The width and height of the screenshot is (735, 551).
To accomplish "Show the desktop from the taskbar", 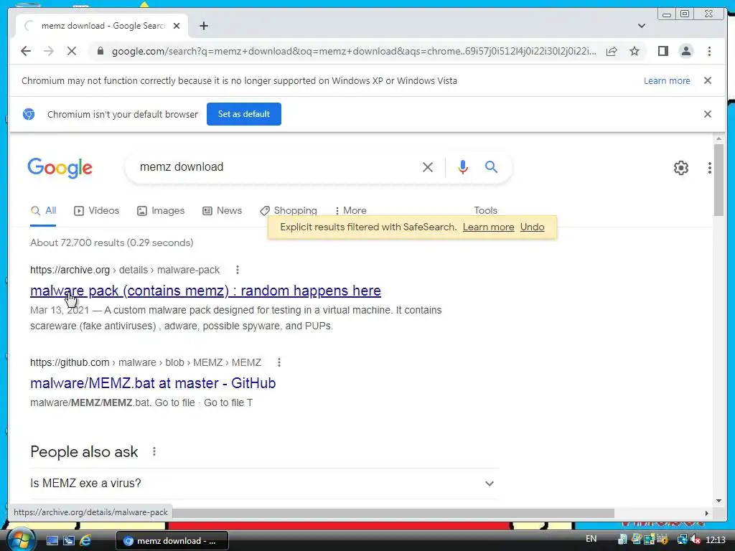I will point(52,541).
